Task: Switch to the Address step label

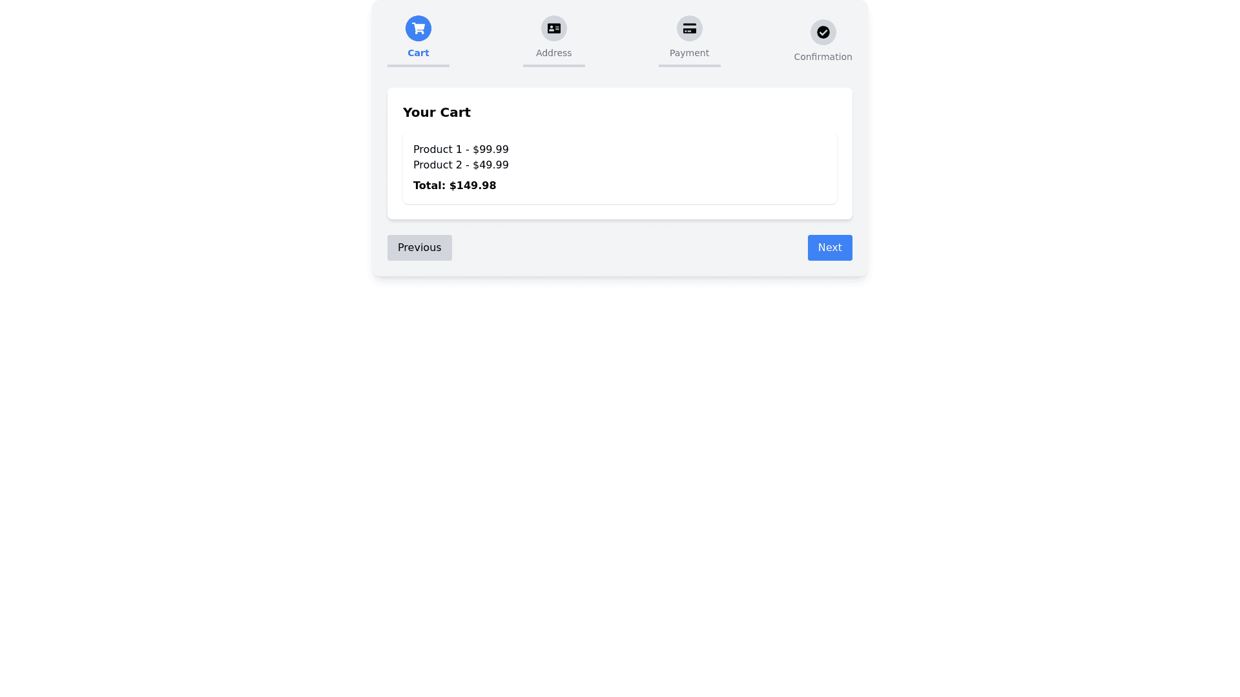Action: tap(553, 53)
